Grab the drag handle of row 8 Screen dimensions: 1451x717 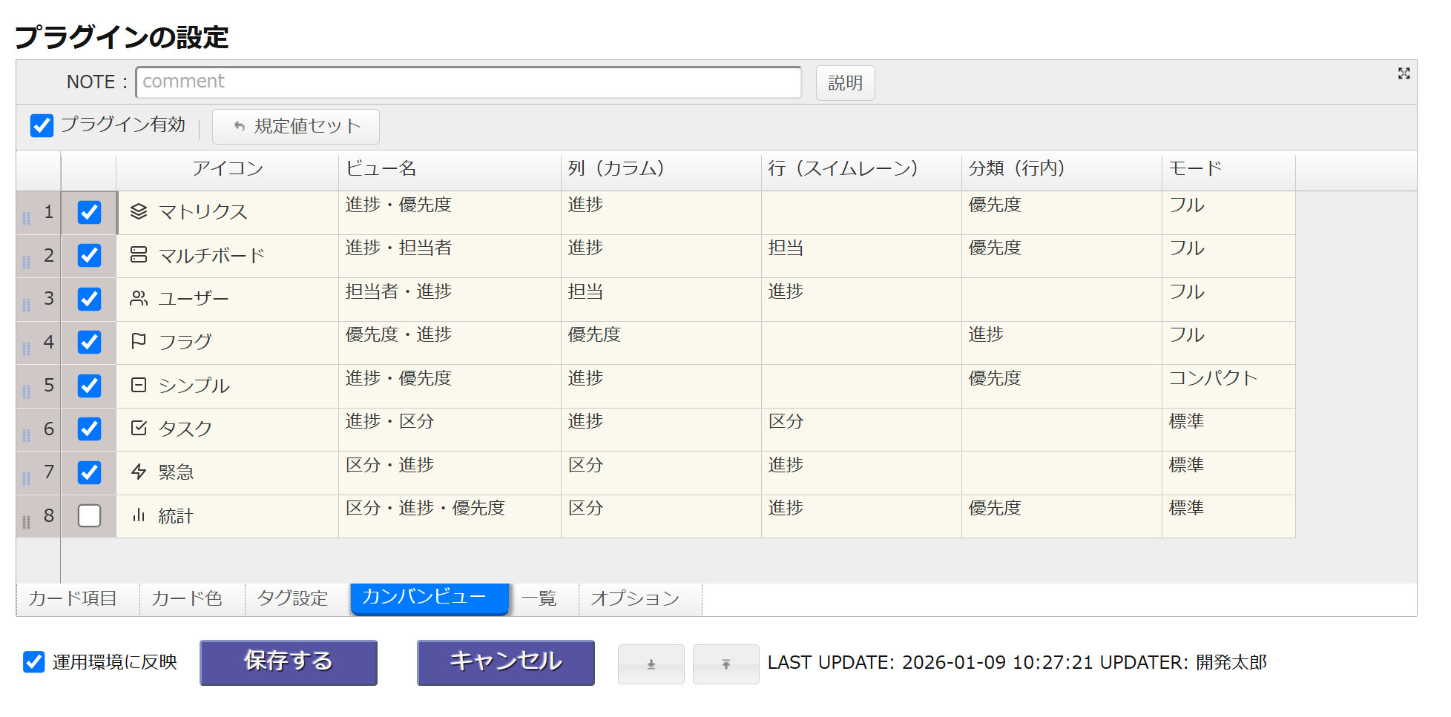coord(27,522)
